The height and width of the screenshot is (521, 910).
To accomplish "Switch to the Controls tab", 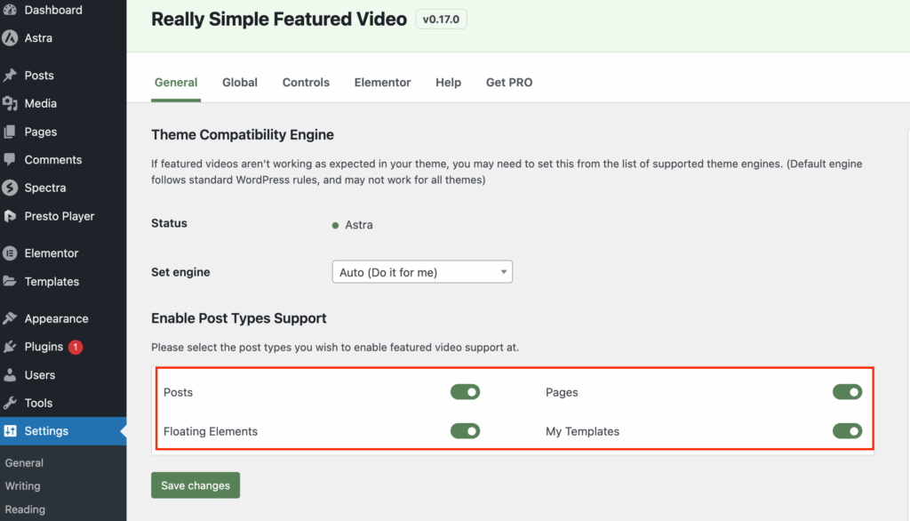I will [306, 83].
